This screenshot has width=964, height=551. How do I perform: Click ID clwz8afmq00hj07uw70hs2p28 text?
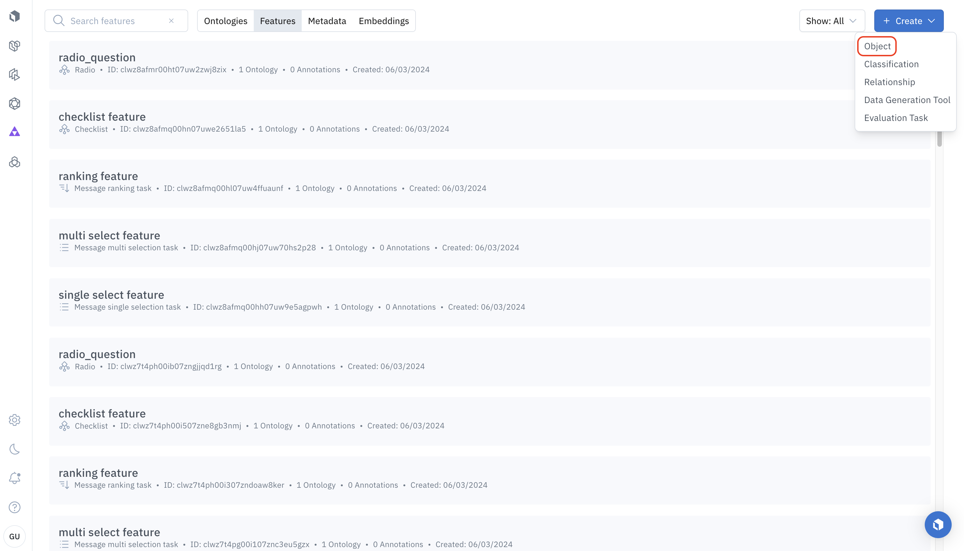pos(253,248)
